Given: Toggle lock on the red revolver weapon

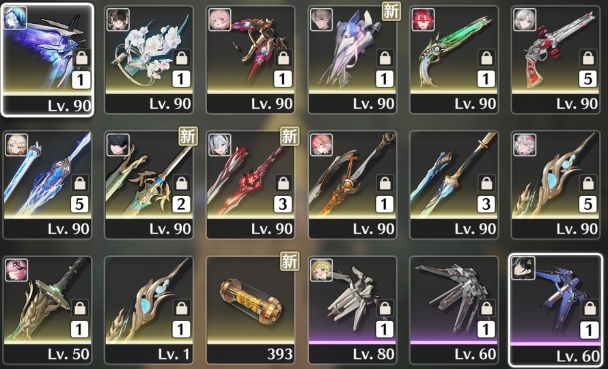Looking at the screenshot, I should [x=588, y=58].
